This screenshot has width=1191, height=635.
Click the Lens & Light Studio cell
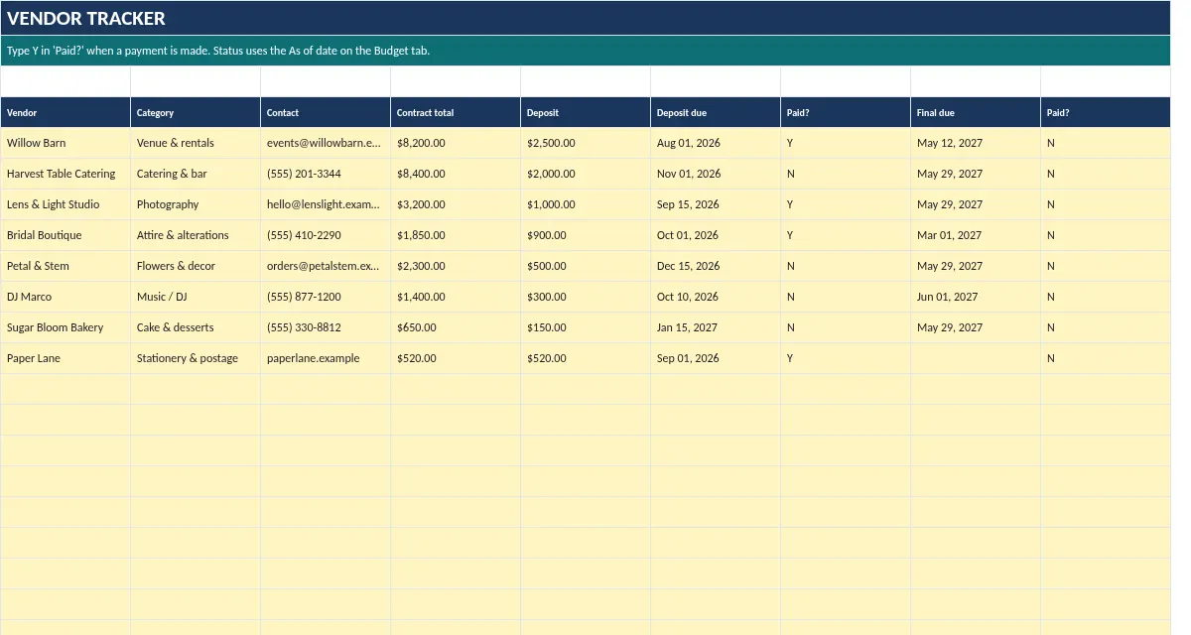point(66,204)
